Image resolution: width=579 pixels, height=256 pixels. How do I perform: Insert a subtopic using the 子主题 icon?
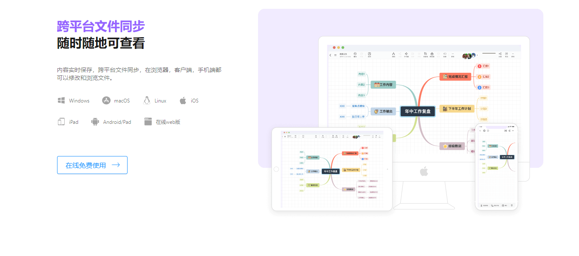point(406,54)
